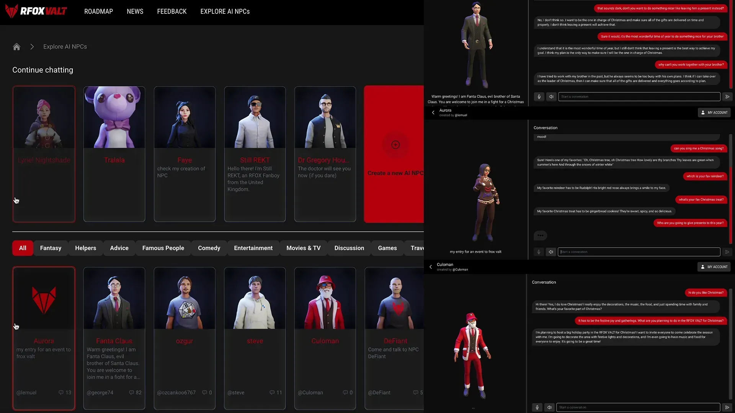Open the Culoman Santa NPC card

pos(325,338)
